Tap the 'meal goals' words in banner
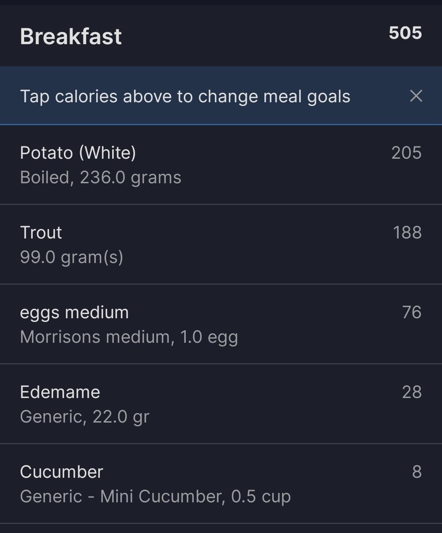 click(x=307, y=97)
